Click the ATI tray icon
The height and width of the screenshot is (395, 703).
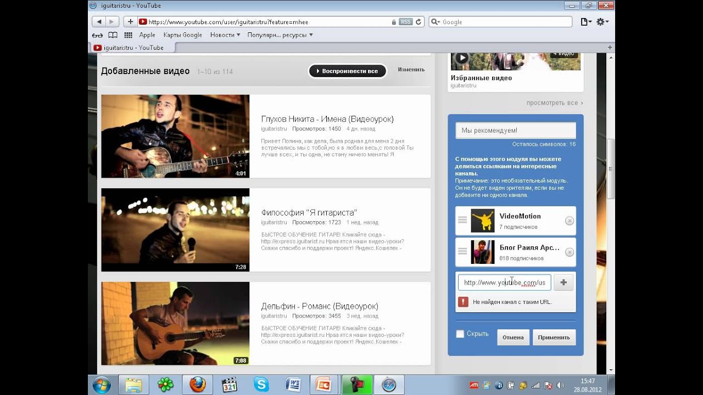pyautogui.click(x=473, y=385)
